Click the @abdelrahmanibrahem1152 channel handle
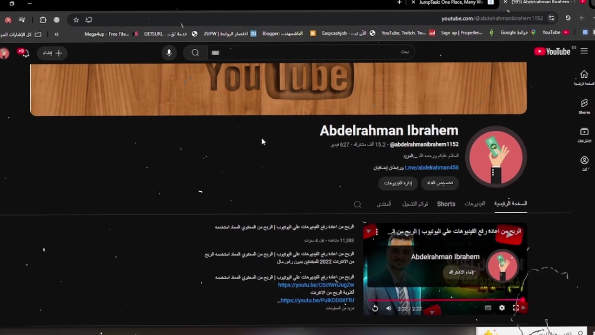Screen dimensions: 595x335 point(424,144)
